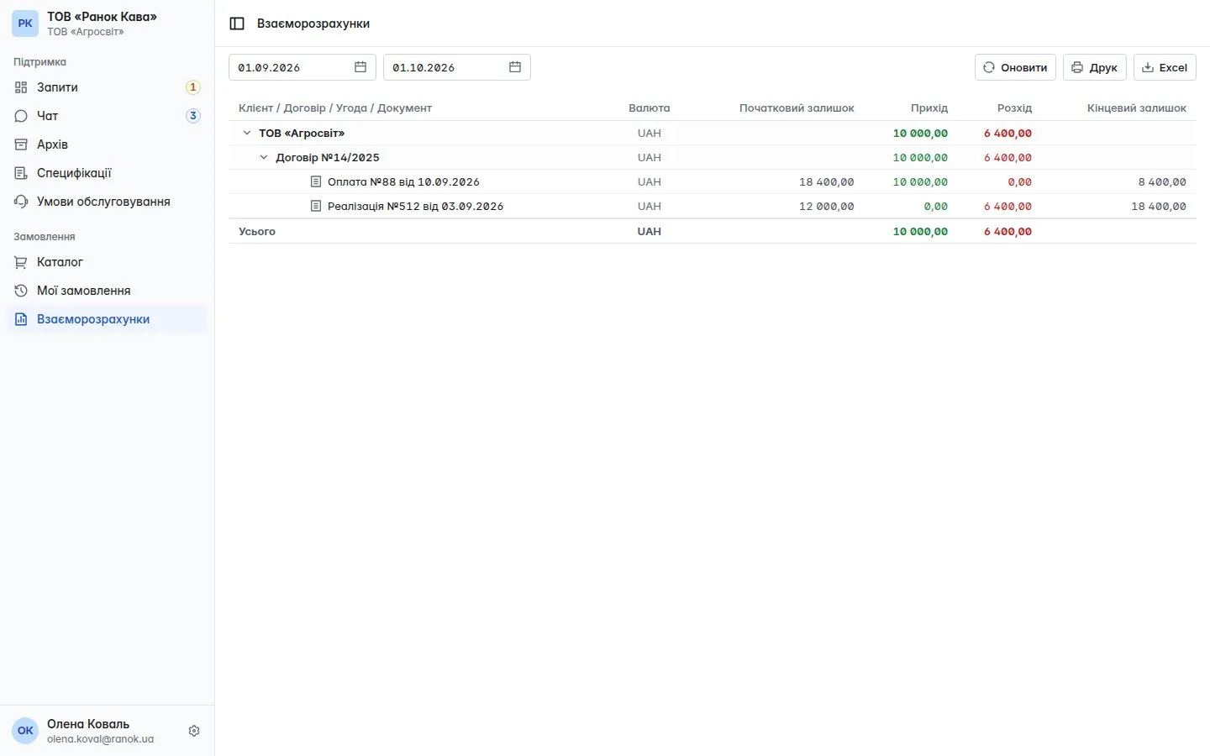The width and height of the screenshot is (1210, 756).
Task: Click the ОК user avatar
Action: click(x=25, y=731)
